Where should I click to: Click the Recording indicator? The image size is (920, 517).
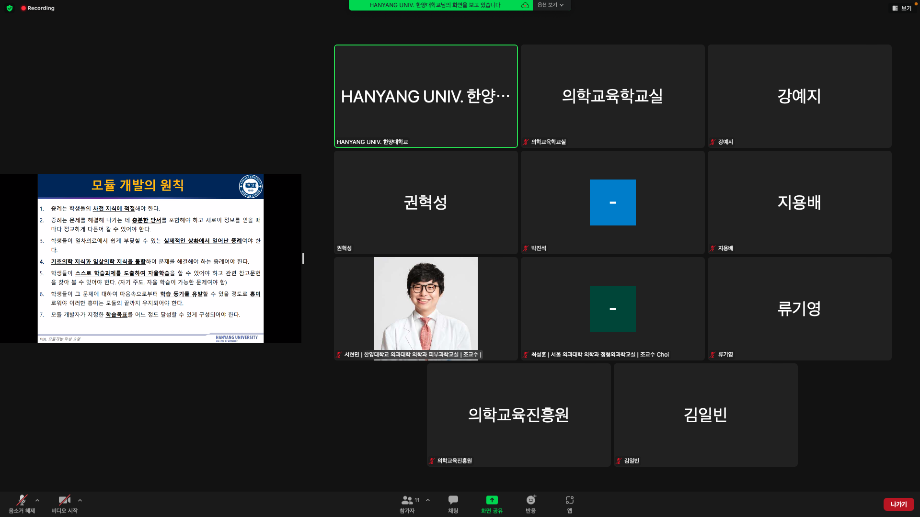coord(38,8)
